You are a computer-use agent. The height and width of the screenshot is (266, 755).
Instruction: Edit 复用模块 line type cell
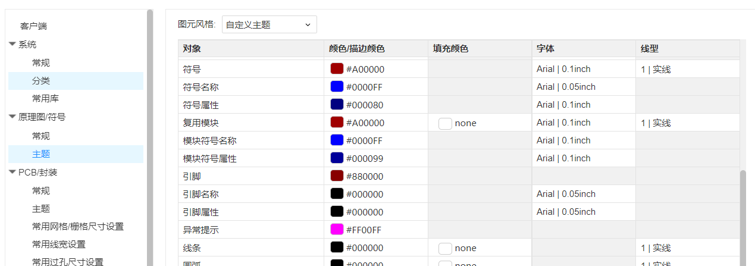coord(688,123)
